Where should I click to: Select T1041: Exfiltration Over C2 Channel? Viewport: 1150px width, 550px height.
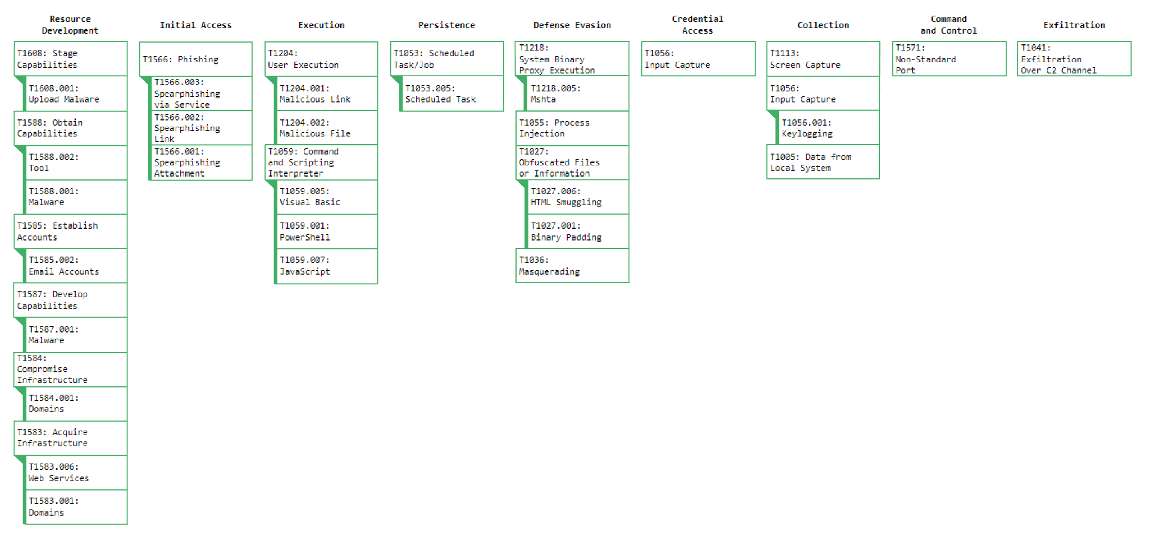(x=1074, y=58)
